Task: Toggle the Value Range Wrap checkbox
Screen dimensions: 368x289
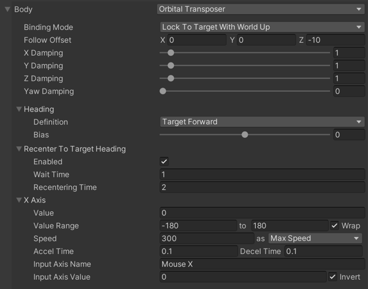Action: pyautogui.click(x=334, y=225)
